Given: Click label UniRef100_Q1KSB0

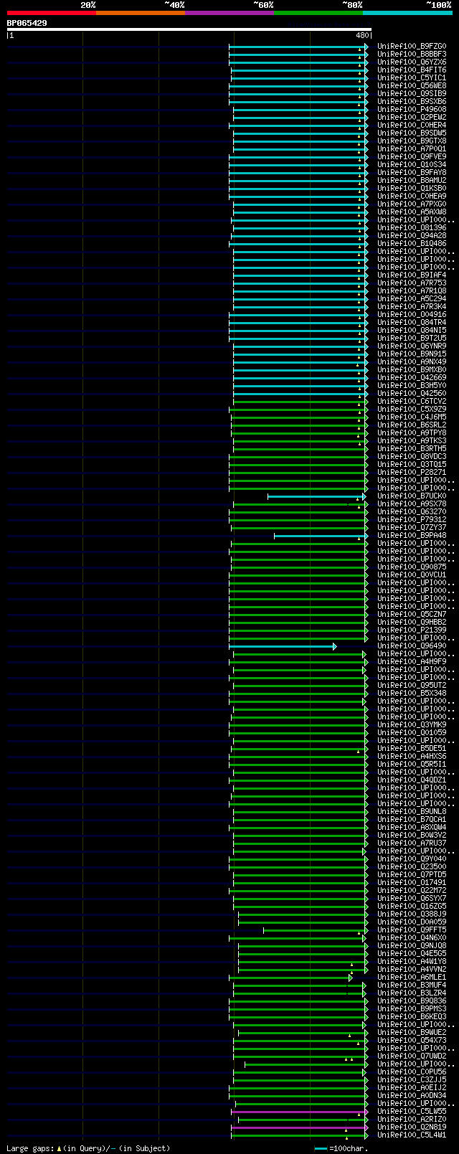Looking at the screenshot, I should [x=412, y=189].
